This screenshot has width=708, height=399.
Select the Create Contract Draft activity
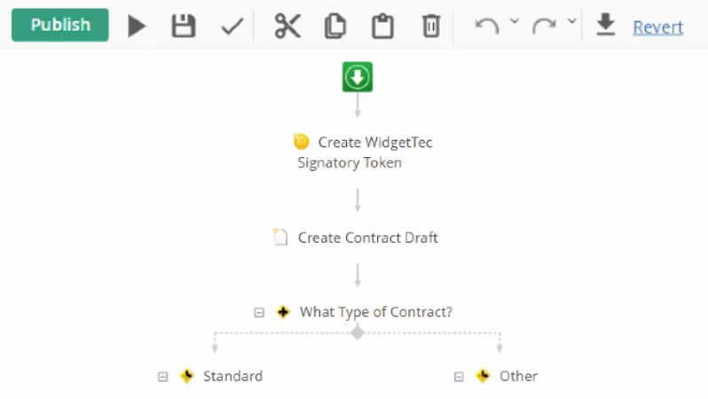coord(356,238)
